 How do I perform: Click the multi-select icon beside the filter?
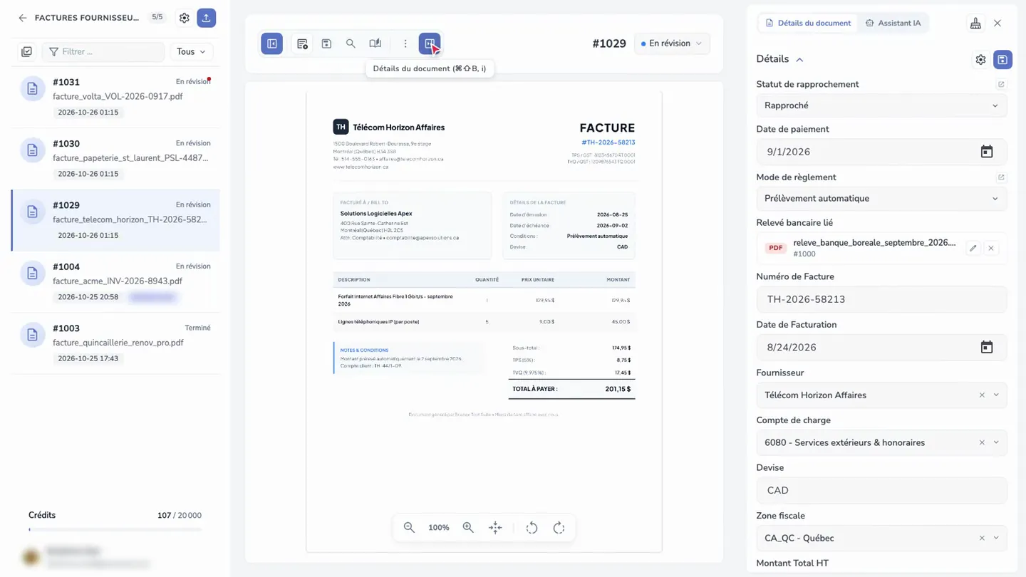[27, 51]
